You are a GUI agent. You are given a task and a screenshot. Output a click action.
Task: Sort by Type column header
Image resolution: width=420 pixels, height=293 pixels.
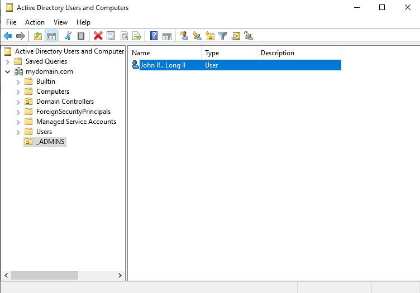tap(230, 53)
